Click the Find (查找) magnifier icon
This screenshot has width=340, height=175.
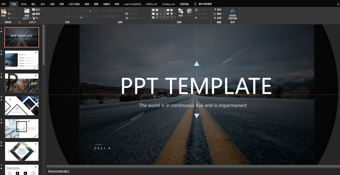coord(215,9)
